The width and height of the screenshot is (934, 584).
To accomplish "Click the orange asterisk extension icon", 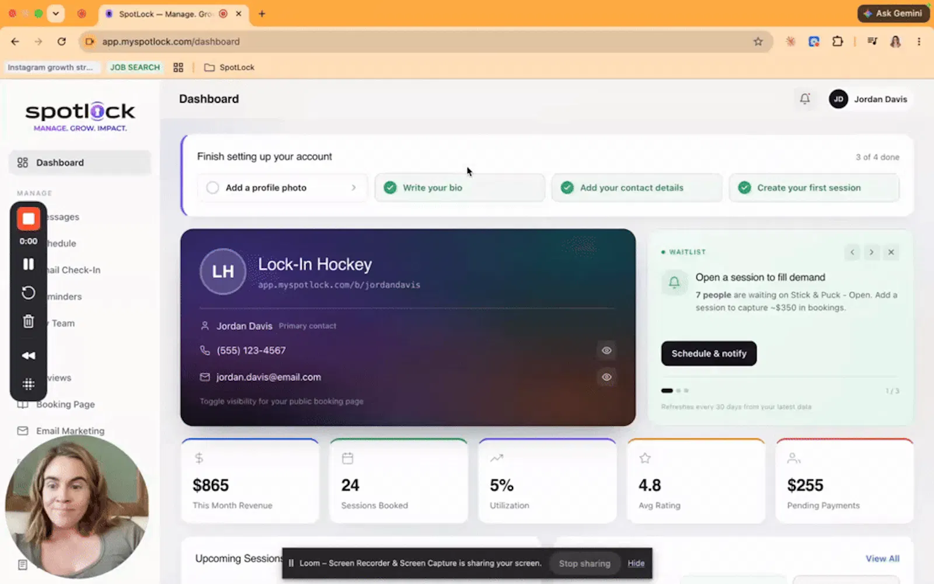I will pyautogui.click(x=790, y=41).
